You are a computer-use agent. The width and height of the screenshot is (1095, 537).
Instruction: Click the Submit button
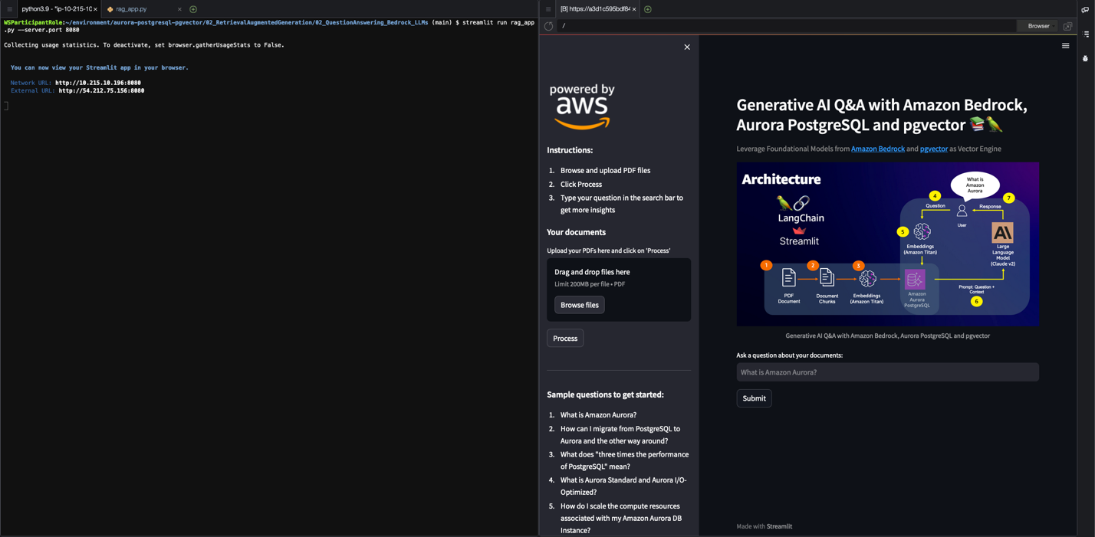click(755, 398)
